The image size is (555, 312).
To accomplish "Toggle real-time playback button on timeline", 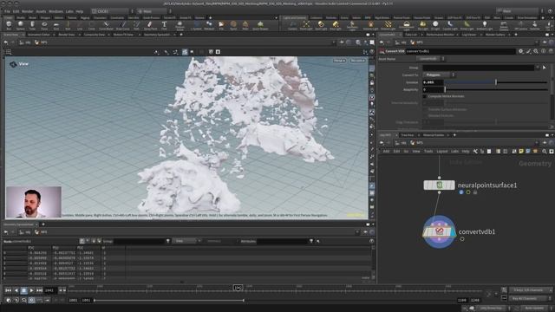I will coord(31,300).
